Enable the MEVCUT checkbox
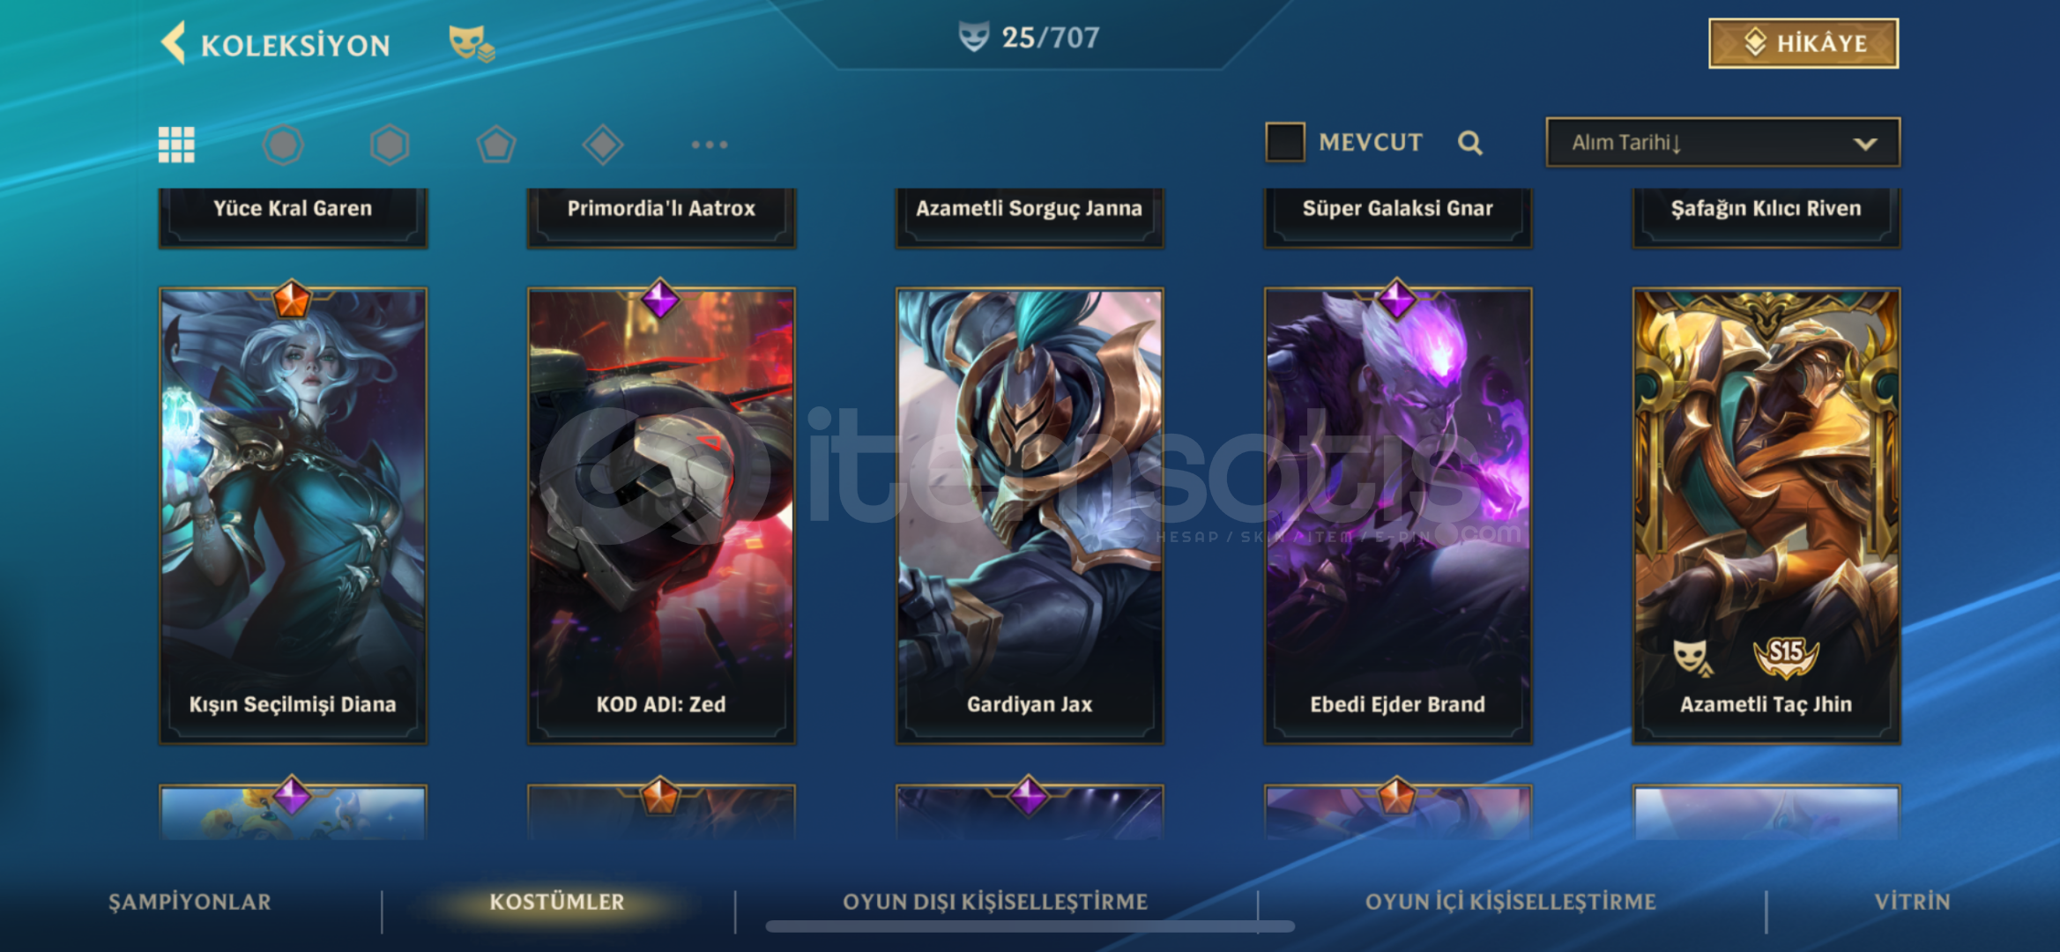2060x952 pixels. pyautogui.click(x=1284, y=142)
